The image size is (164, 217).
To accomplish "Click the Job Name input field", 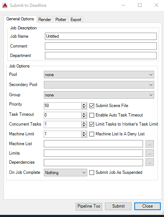I will (101, 36).
